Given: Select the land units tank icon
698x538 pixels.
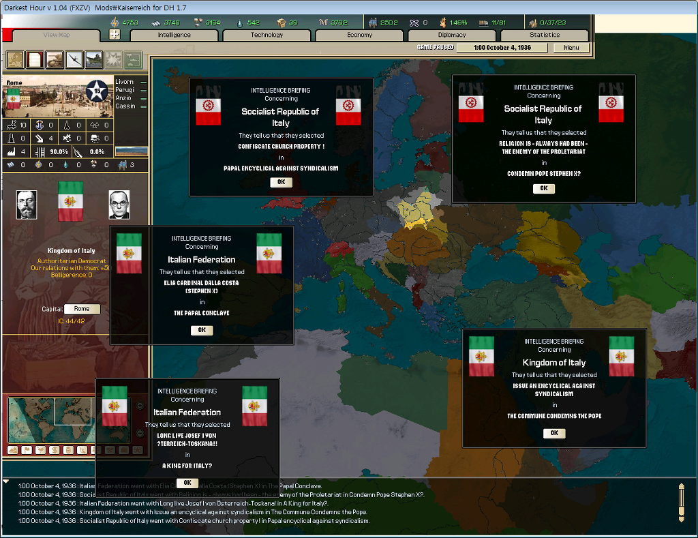Looking at the screenshot, I should [x=55, y=60].
